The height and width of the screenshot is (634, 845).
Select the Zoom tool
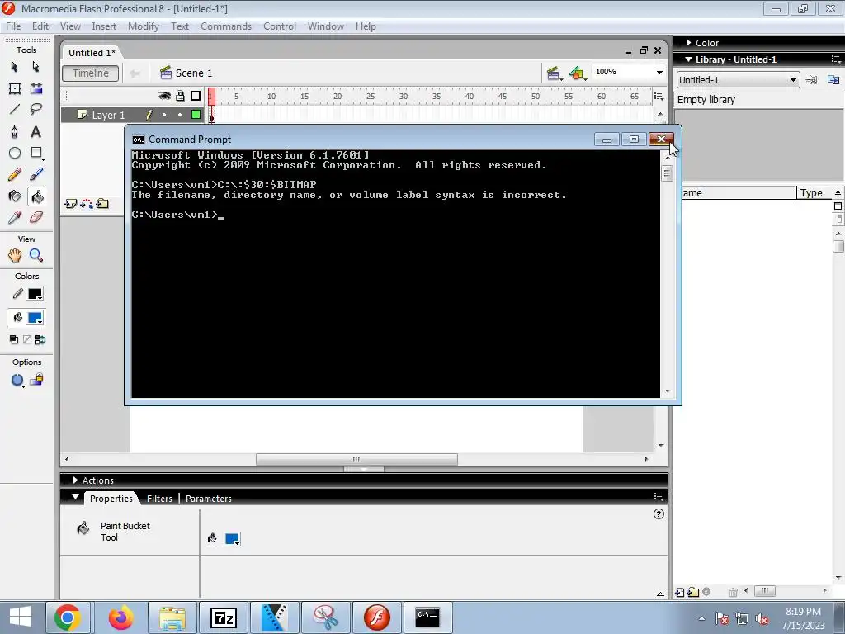(36, 256)
